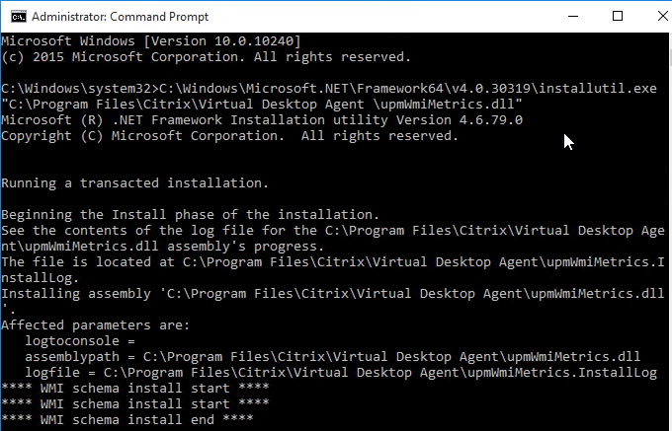
Task: Click the 'Beginning the Install phase' line
Action: [x=191, y=215]
